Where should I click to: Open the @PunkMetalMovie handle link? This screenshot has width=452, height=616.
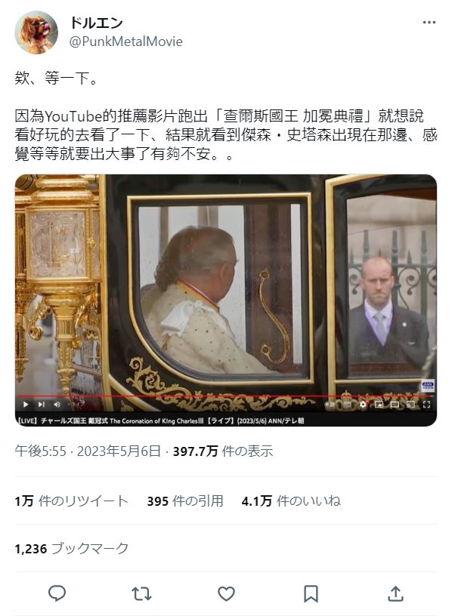pyautogui.click(x=126, y=42)
